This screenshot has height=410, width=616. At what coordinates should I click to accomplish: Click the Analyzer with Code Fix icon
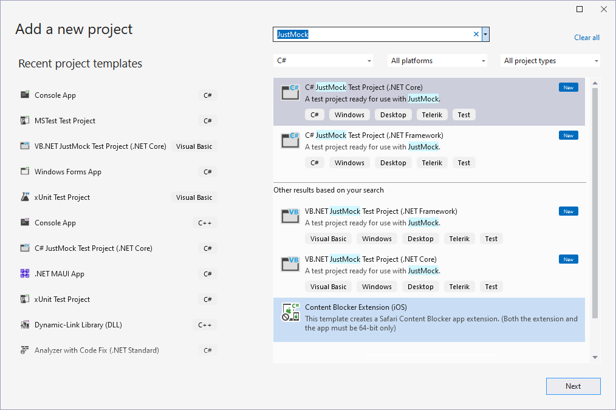(24, 350)
